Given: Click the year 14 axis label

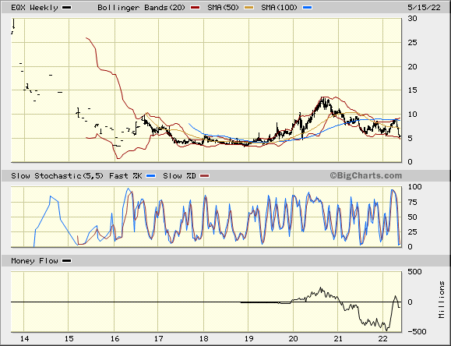Looking at the screenshot, I should coord(24,339).
